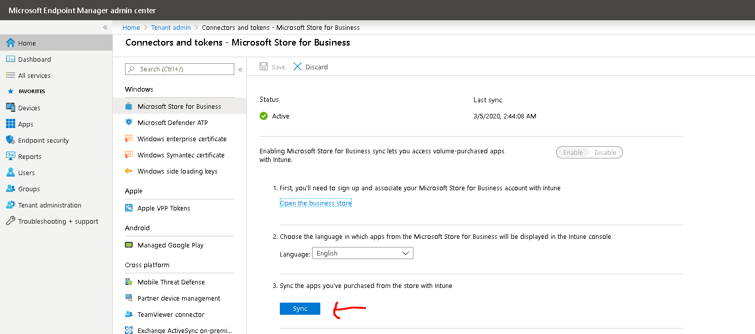Click the Apps grid icon

[x=11, y=124]
